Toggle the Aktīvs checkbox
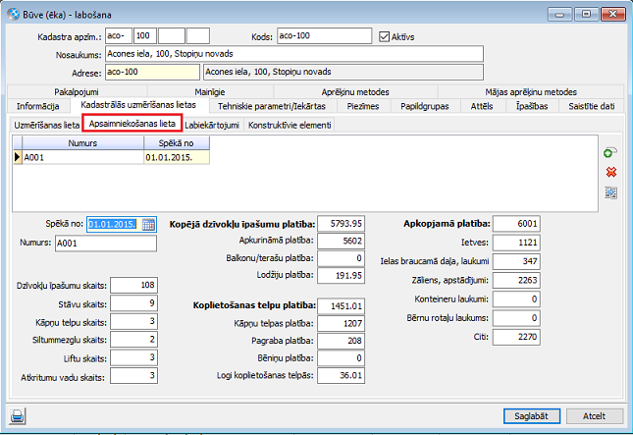Screen dimensions: 633x435 pos(385,36)
